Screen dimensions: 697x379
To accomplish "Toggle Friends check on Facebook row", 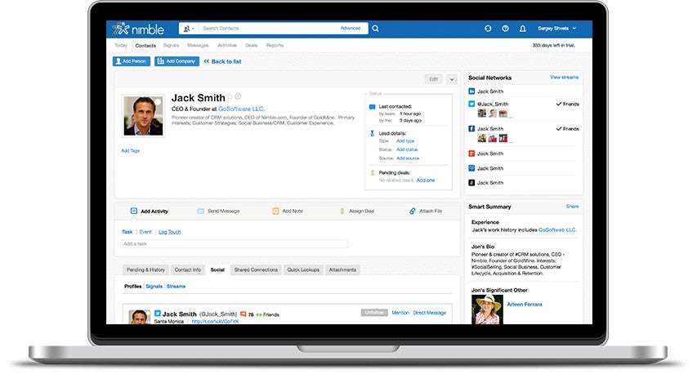I will [x=568, y=129].
